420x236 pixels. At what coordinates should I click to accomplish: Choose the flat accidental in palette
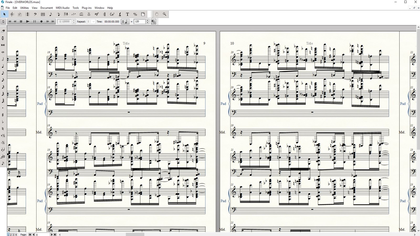3,122
